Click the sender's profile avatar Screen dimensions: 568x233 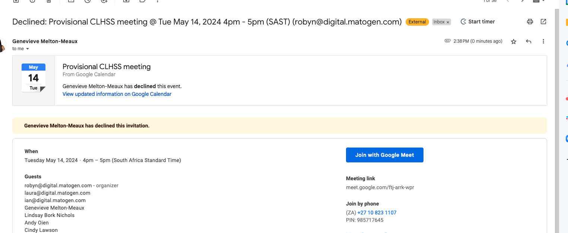pyautogui.click(x=2, y=45)
